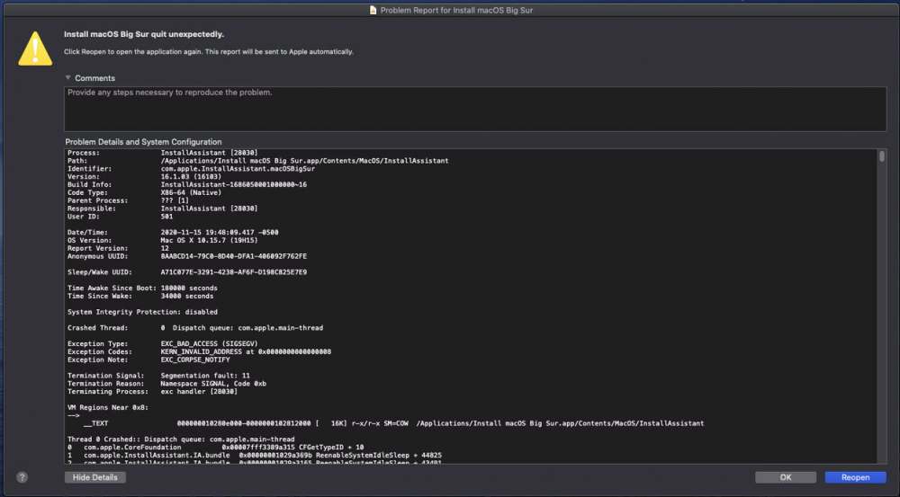Click exception type 'EXC_BAD_ACCESS (SIGSEGV)'
The width and height of the screenshot is (900, 497).
tap(209, 344)
